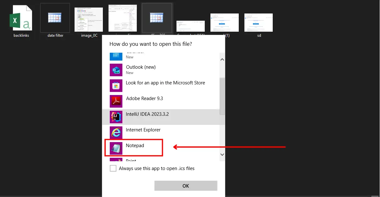Choose the Internet Explorer icon
The width and height of the screenshot is (380, 197).
pyautogui.click(x=116, y=133)
